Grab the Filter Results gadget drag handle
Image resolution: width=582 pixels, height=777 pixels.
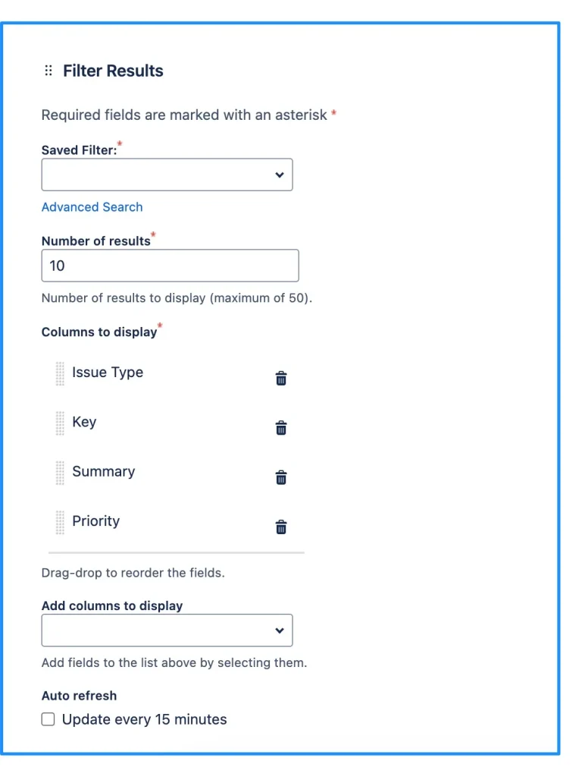pos(48,71)
